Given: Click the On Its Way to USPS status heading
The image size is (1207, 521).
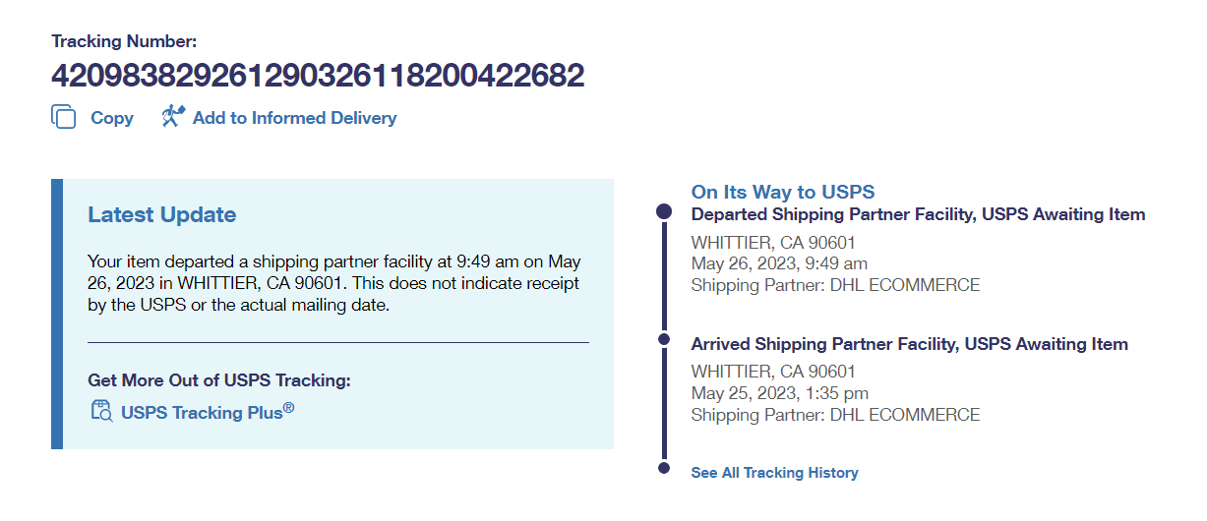Looking at the screenshot, I should tap(783, 192).
